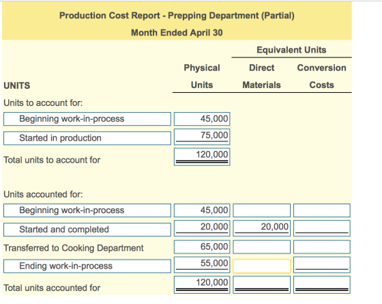Click the Equivalent Units column heading
Viewport: 382px width, 304px height.
[x=291, y=50]
